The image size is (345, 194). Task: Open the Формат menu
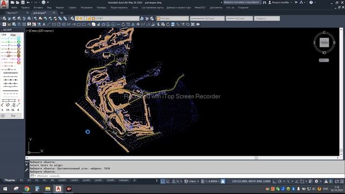60,8
